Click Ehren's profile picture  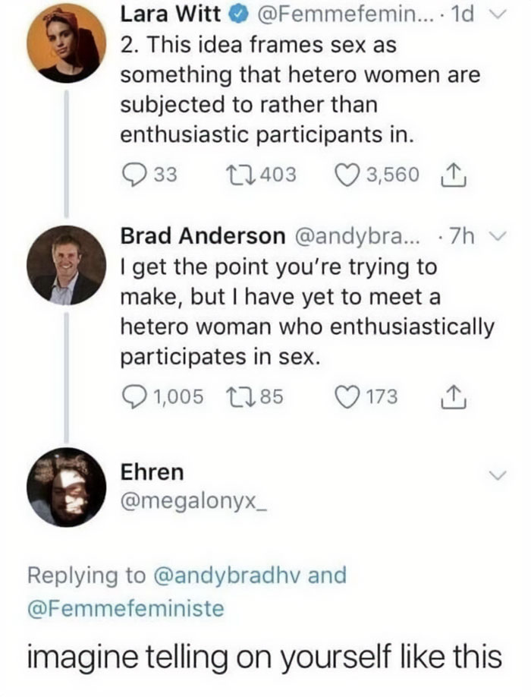pos(64,486)
